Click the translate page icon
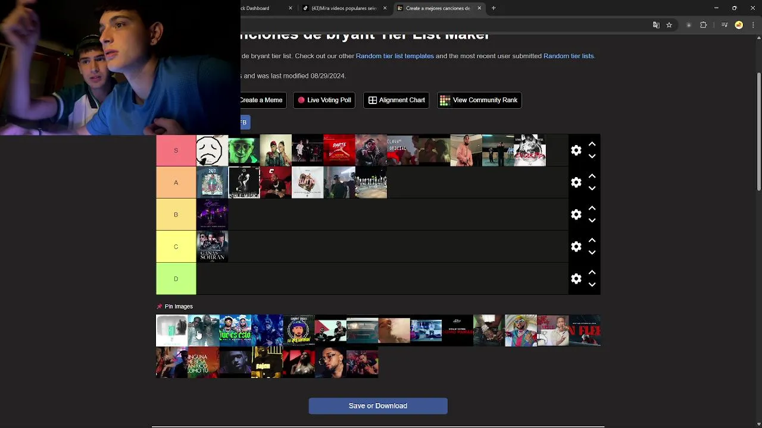 click(656, 25)
